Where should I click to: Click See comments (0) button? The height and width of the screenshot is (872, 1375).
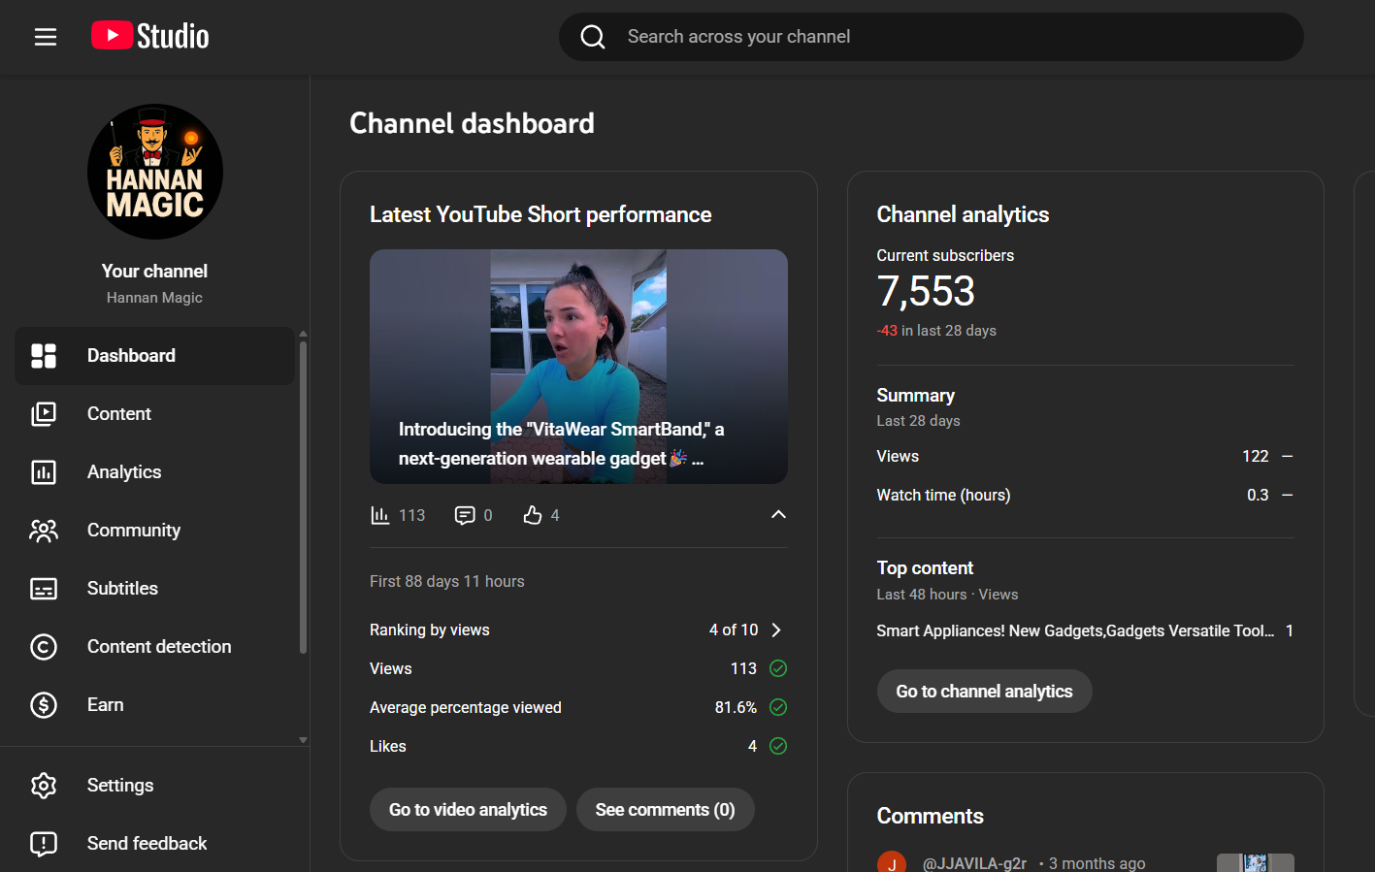[665, 810]
